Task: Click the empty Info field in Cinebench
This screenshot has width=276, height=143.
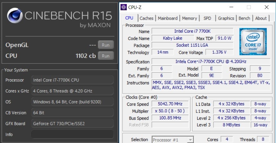Action: pyautogui.click(x=72, y=134)
